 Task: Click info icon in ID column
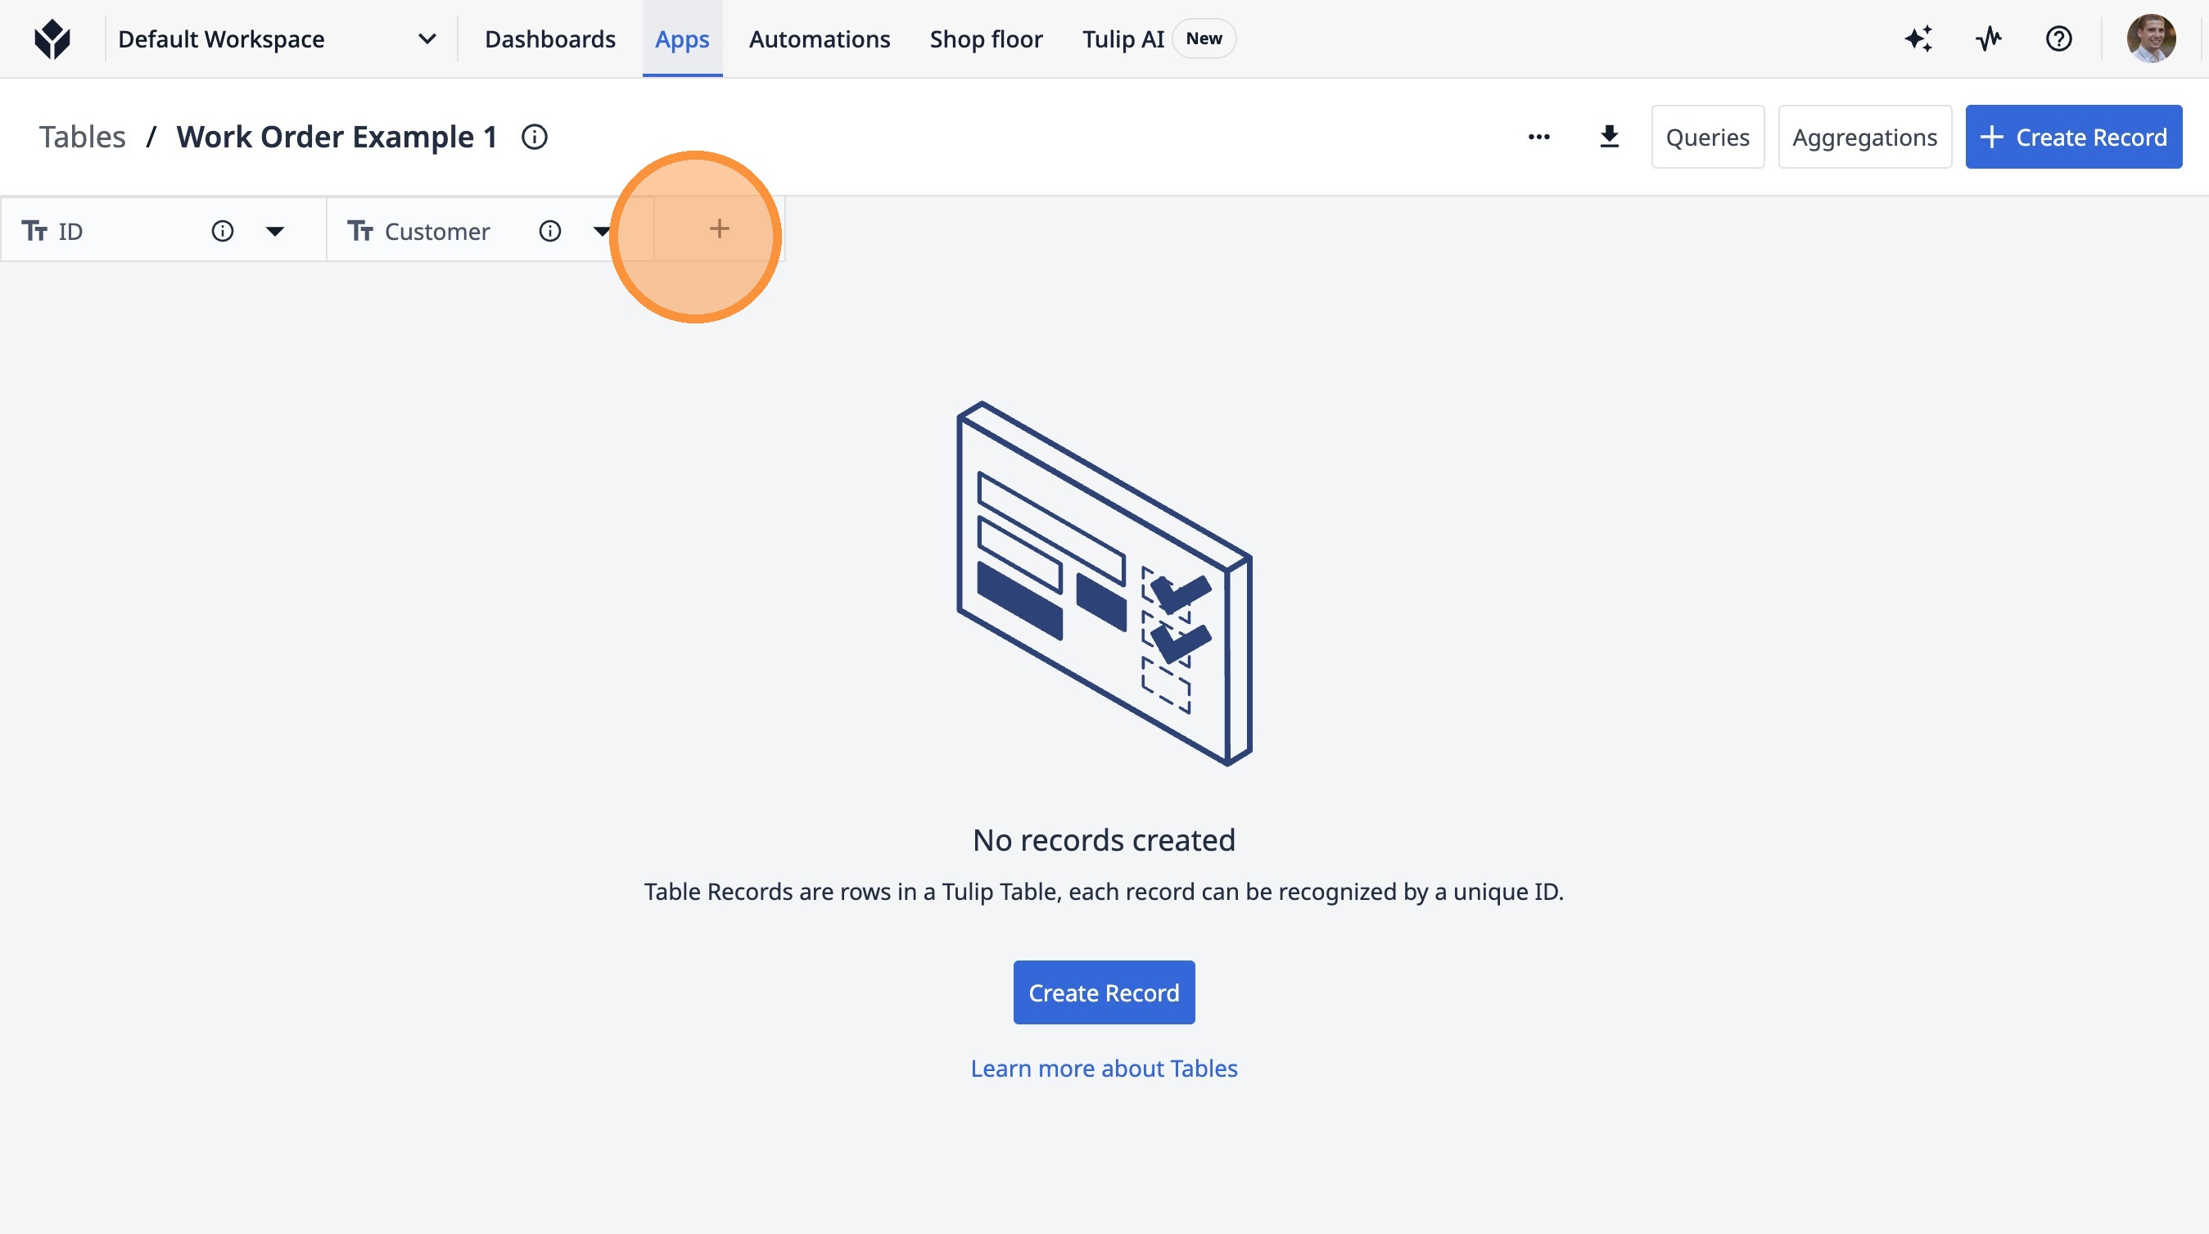(222, 232)
